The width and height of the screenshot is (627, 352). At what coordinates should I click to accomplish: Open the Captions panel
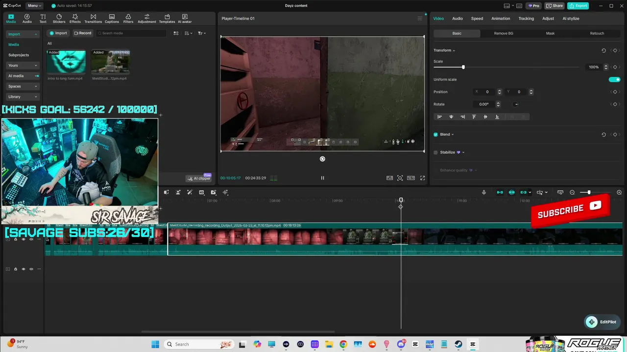click(x=112, y=19)
